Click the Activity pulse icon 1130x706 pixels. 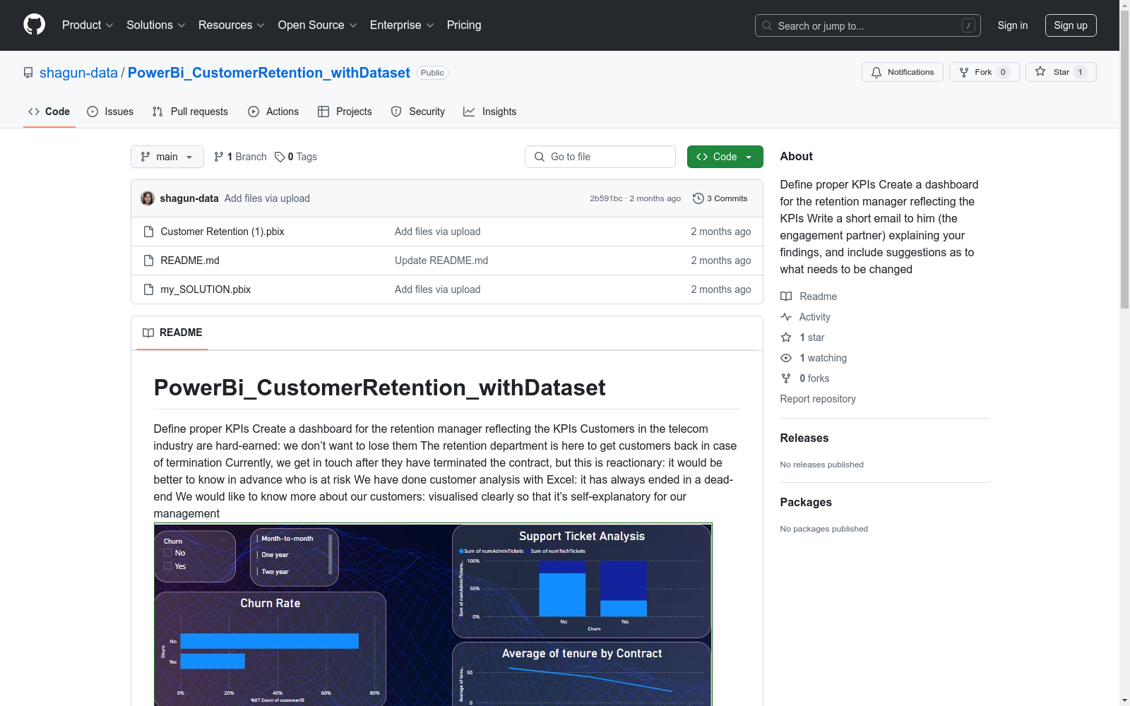tap(786, 317)
